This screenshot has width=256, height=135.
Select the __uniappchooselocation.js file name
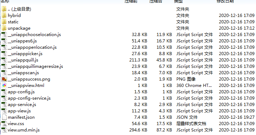click(34, 35)
